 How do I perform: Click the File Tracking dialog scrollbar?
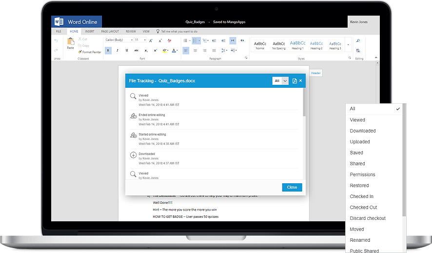pos(304,102)
